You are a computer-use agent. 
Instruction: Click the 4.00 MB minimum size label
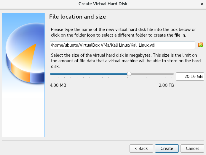click(x=58, y=85)
